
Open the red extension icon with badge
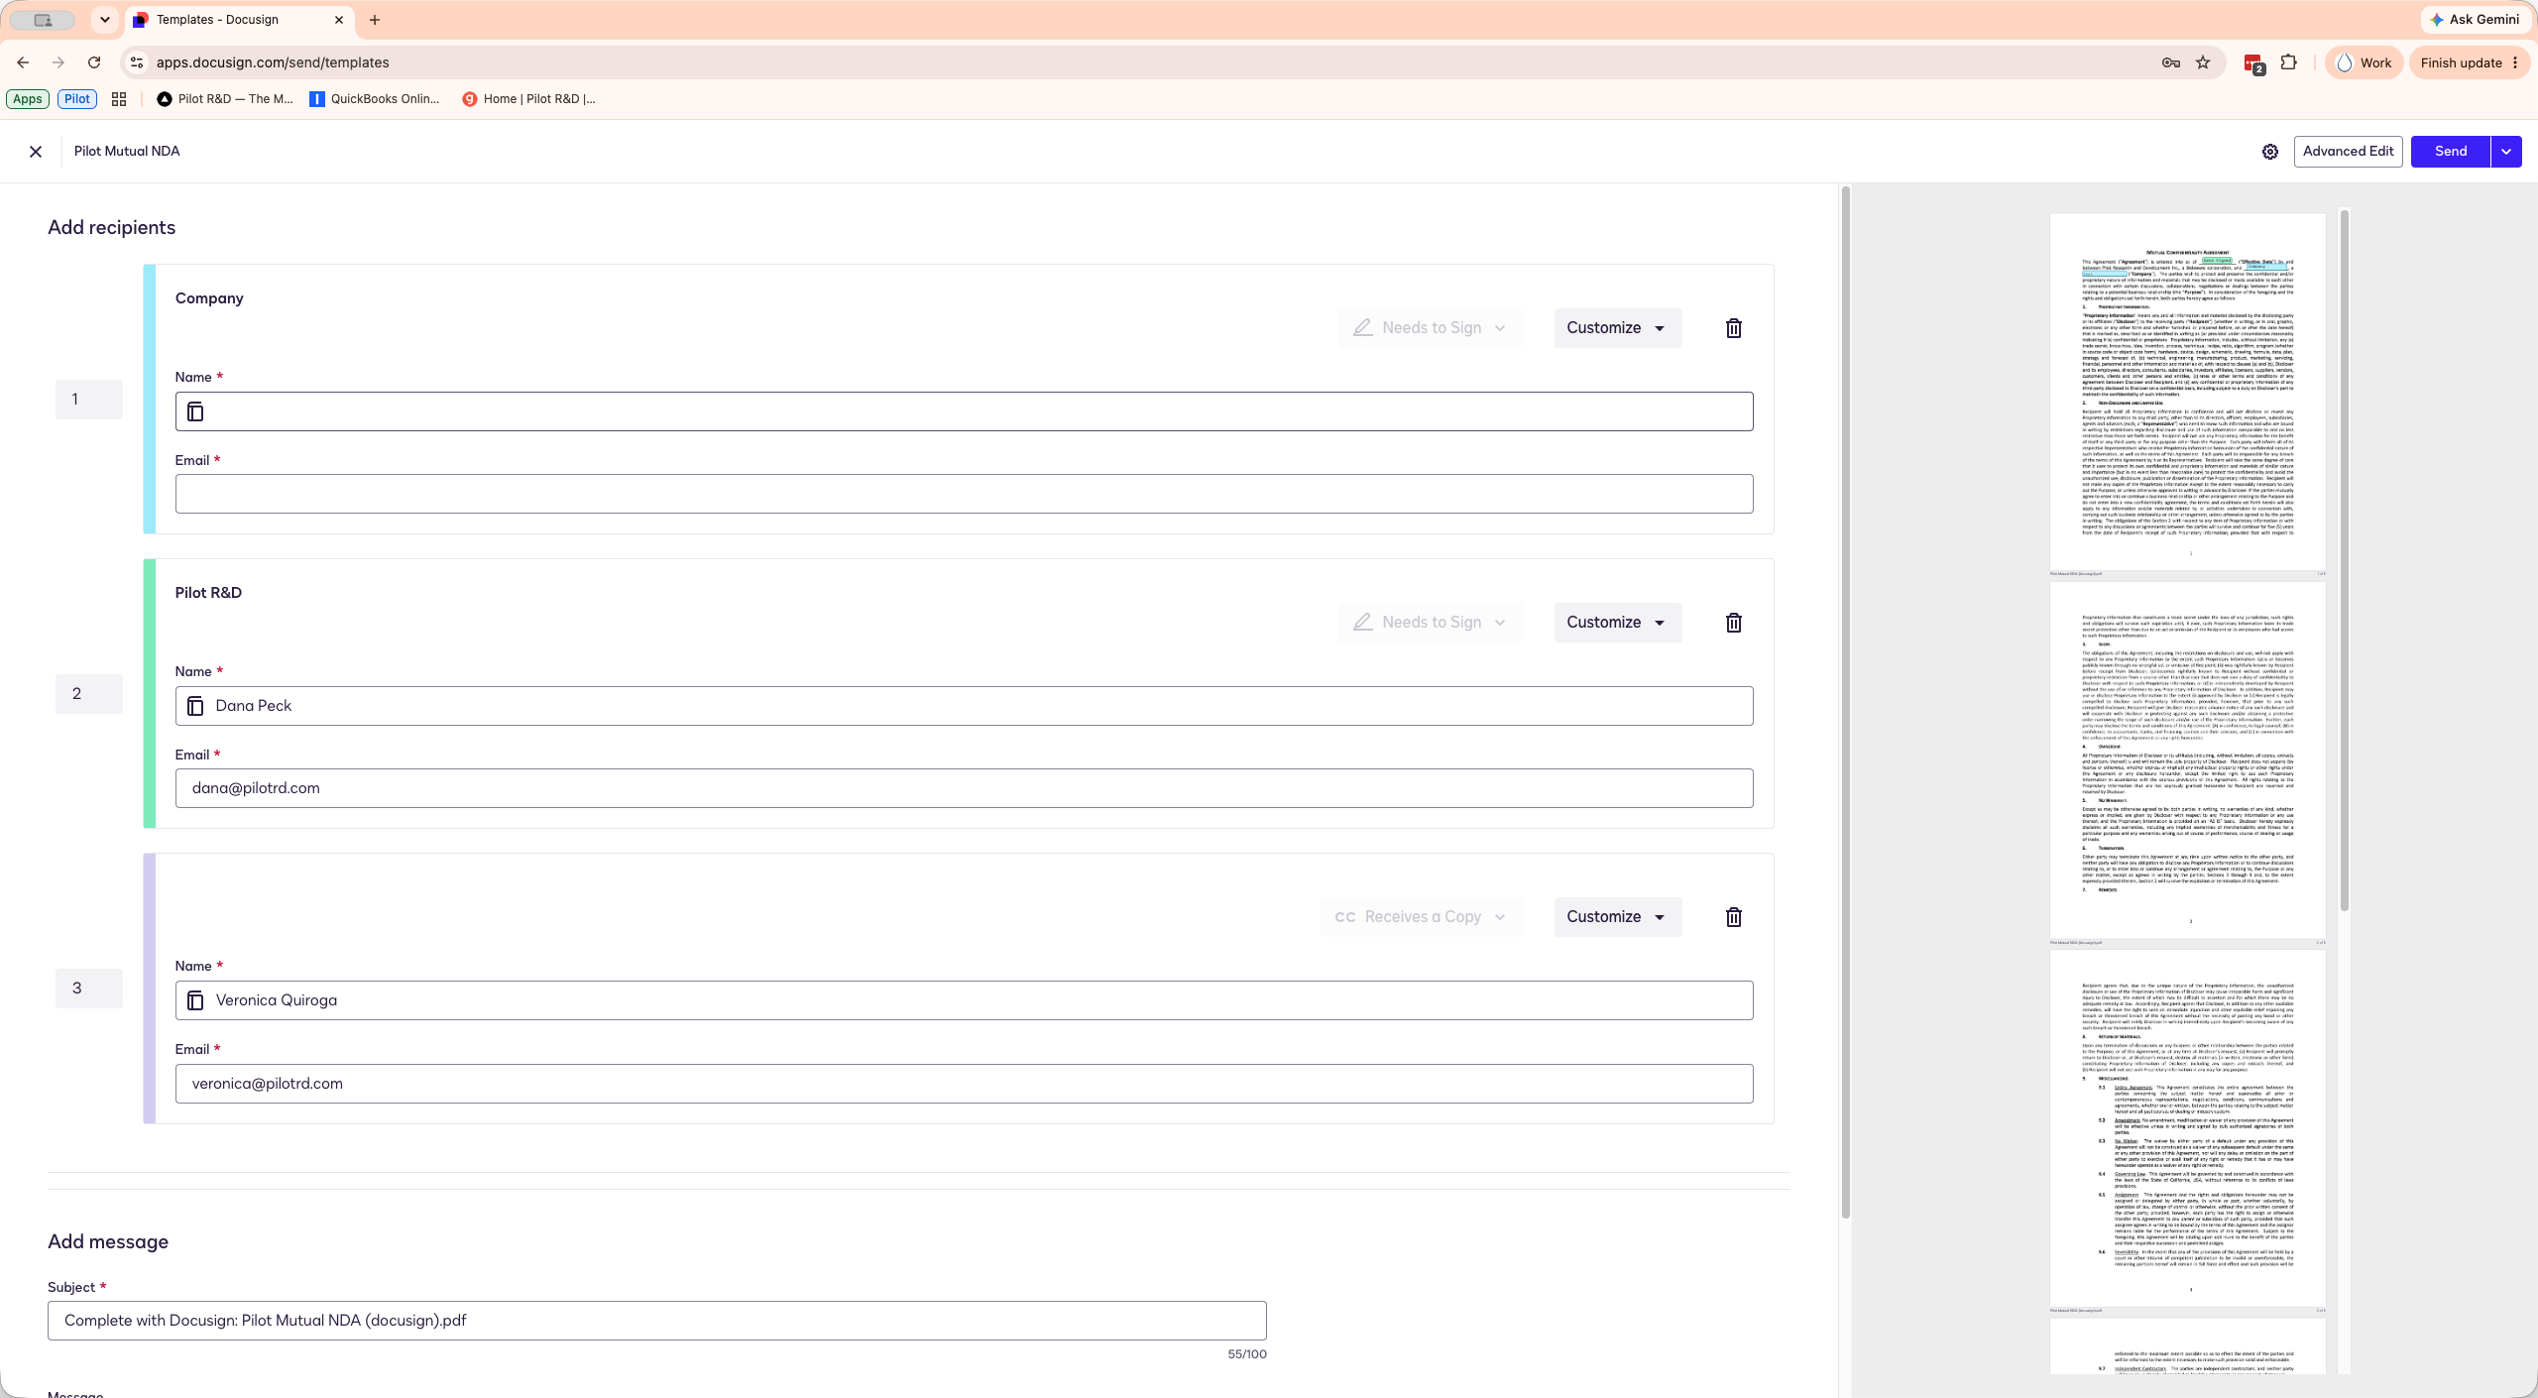pos(2253,63)
